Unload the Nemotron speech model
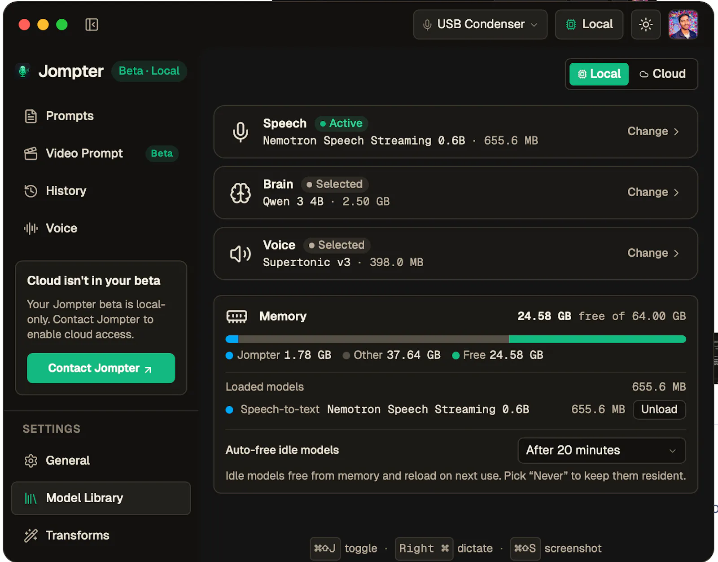Screen dimensions: 718x562 pyautogui.click(x=659, y=409)
